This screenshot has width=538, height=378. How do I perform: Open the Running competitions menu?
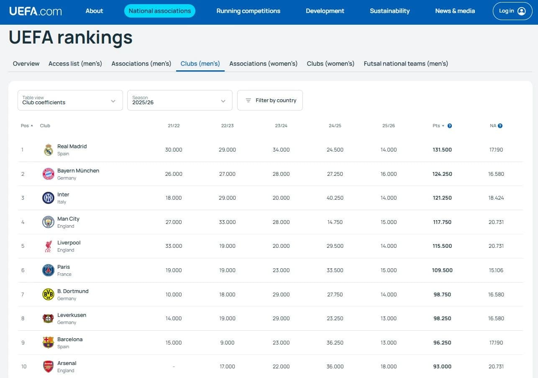coord(249,11)
